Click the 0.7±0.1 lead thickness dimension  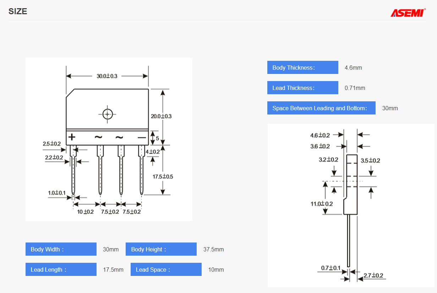point(331,268)
